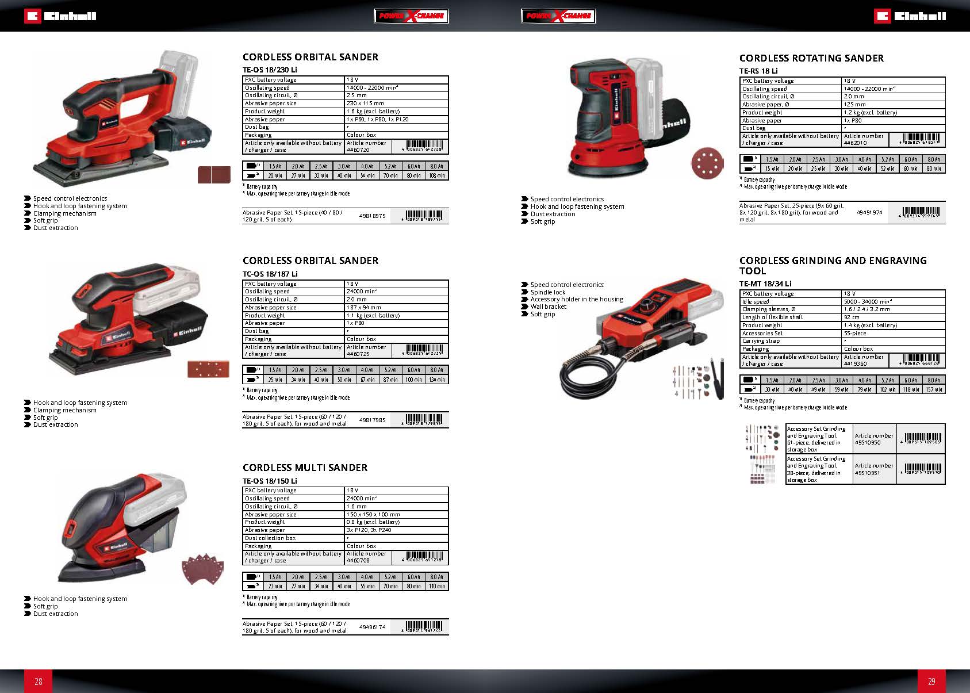The image size is (970, 693).
Task: Click the battery capacity icon in the TE-OS 18/230 Li table
Action: point(252,166)
